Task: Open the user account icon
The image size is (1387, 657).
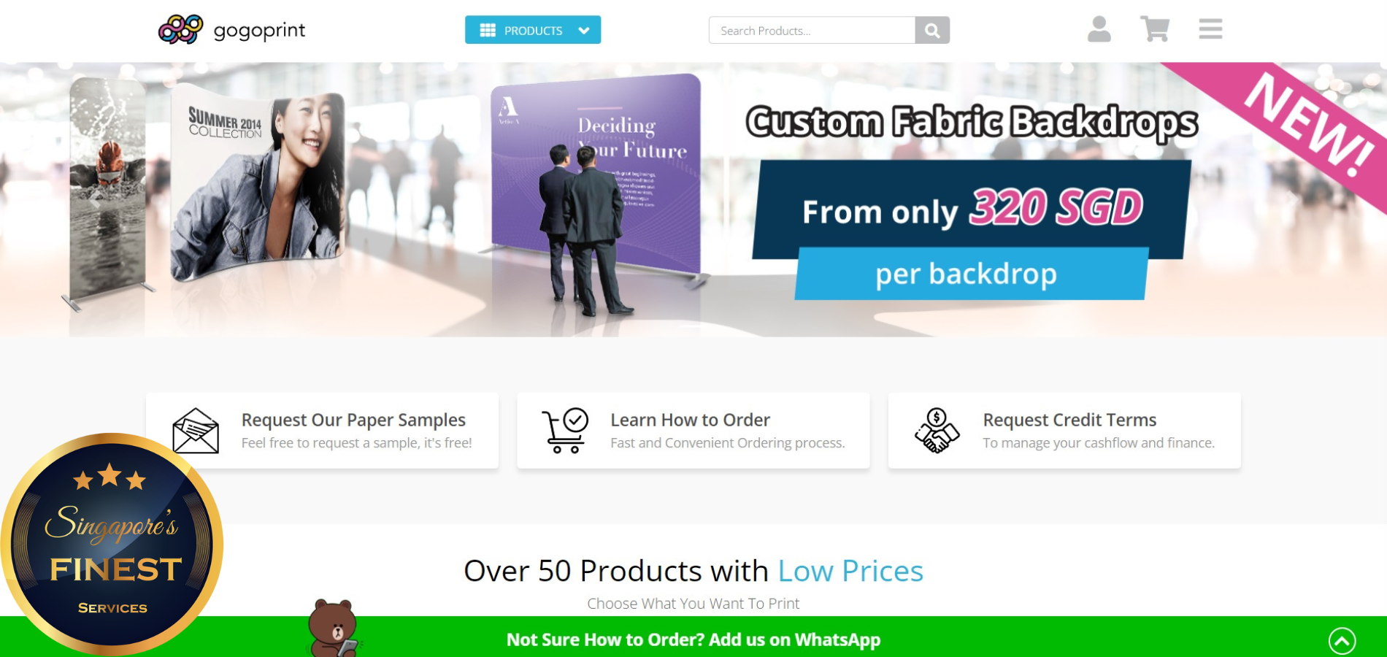Action: tap(1099, 29)
